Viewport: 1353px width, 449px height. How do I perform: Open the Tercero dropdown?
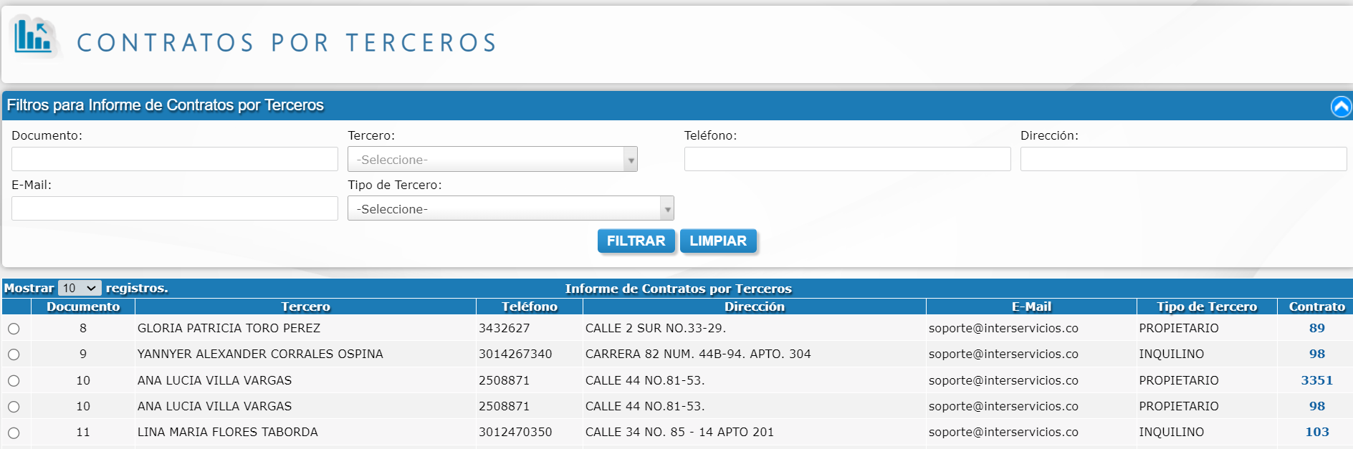pyautogui.click(x=492, y=160)
